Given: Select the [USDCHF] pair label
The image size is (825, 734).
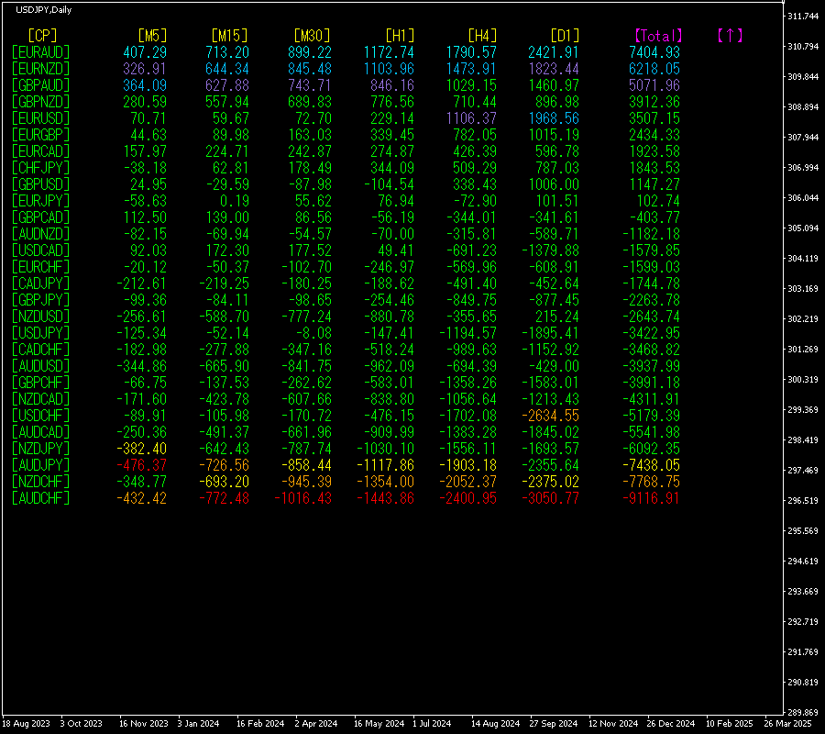Looking at the screenshot, I should 40,415.
